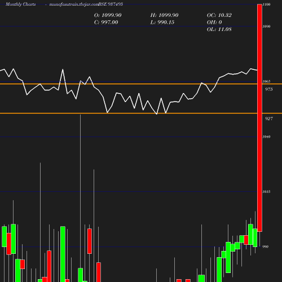Click the 1090 price axis label
This screenshot has width=282, height=282.
266,27
